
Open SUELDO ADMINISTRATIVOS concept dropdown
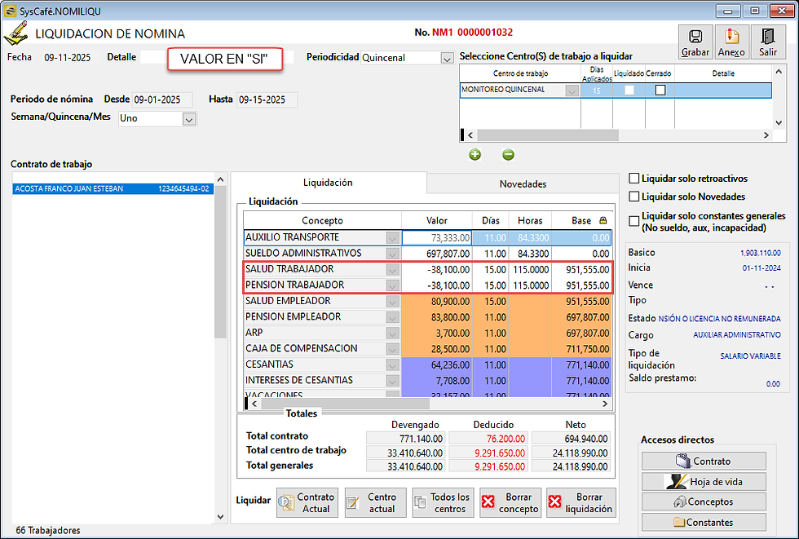(392, 254)
